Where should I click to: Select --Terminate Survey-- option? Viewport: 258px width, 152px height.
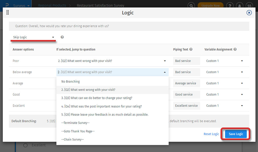[75, 123]
